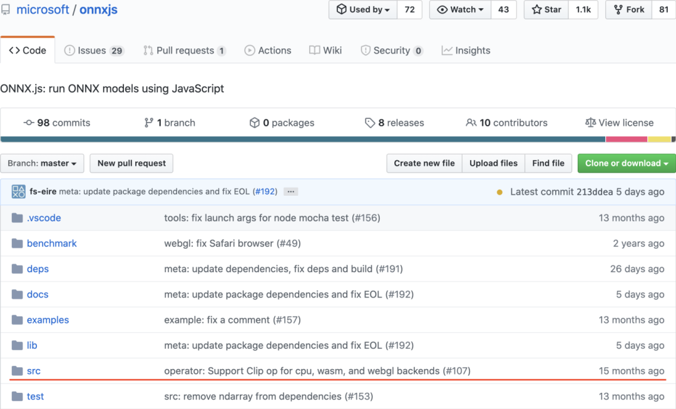
Task: Click the .vscode folder icon
Action: (x=18, y=218)
